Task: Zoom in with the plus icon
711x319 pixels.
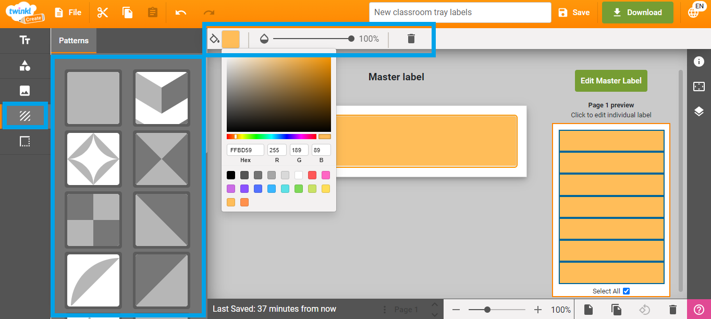Action: pos(538,310)
